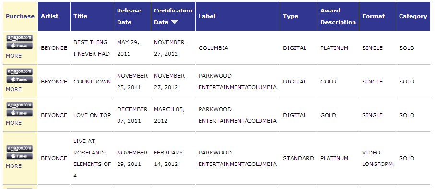435x189 pixels.
Task: Open iTunes purchase icon for Countdown
Action: (x=19, y=80)
